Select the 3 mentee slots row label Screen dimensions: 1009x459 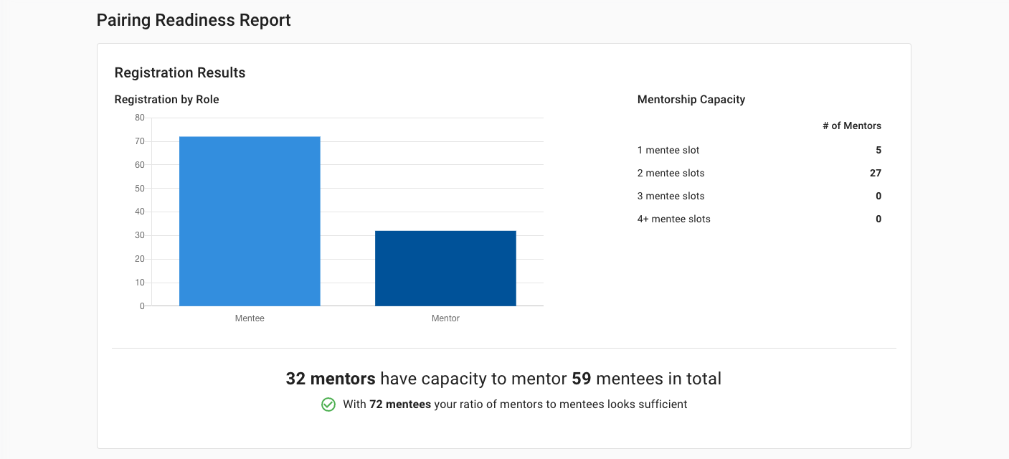pos(671,196)
